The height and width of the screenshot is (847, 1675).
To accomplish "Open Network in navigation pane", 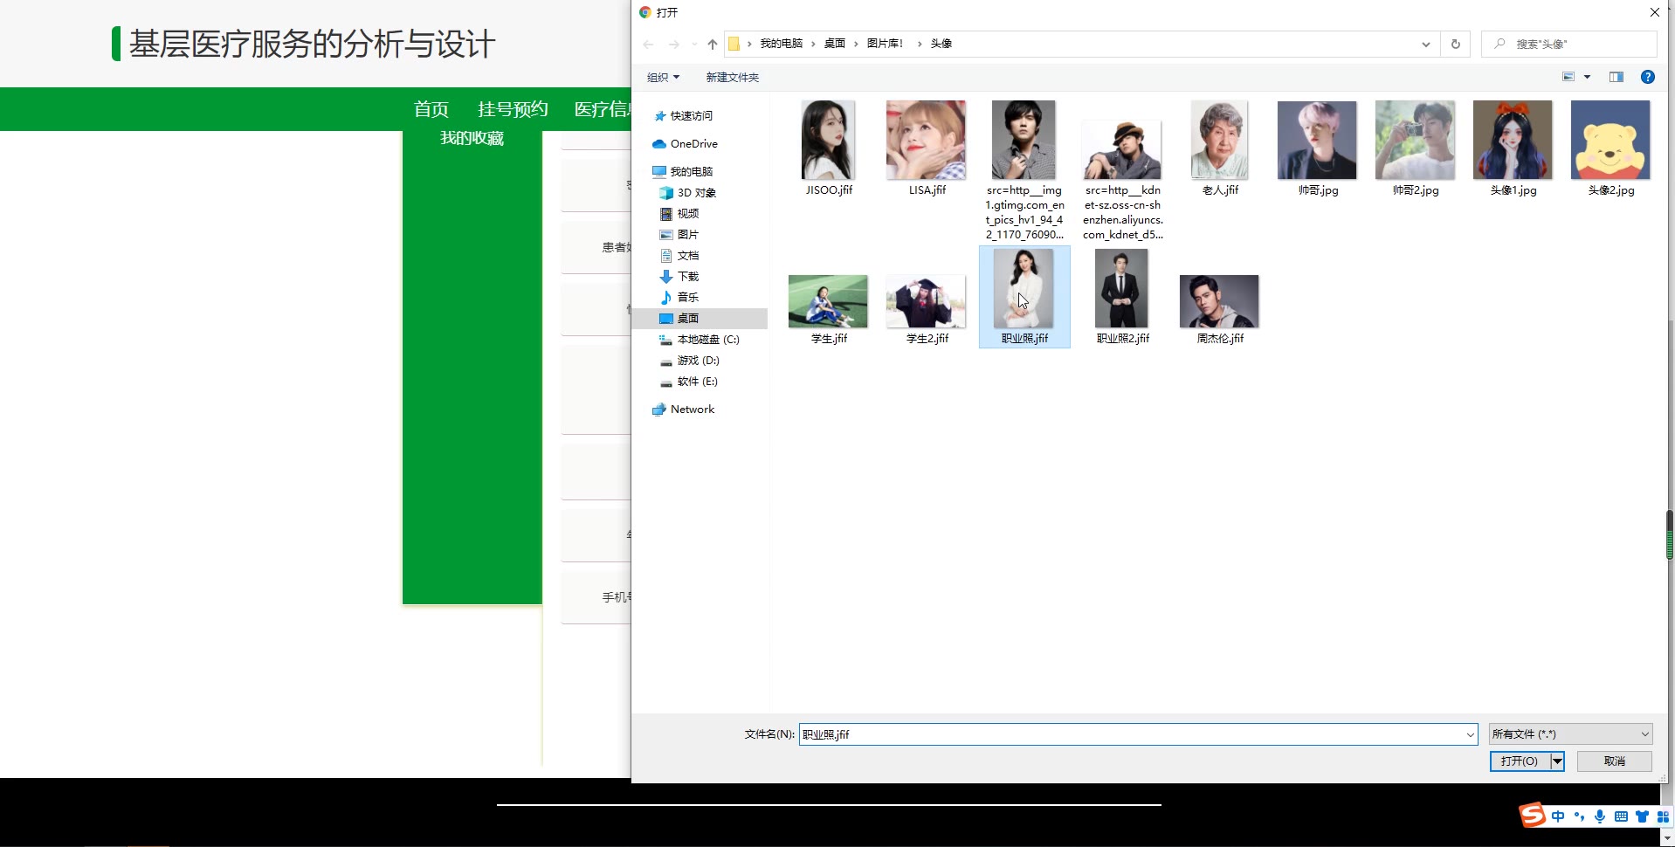I will coord(692,409).
